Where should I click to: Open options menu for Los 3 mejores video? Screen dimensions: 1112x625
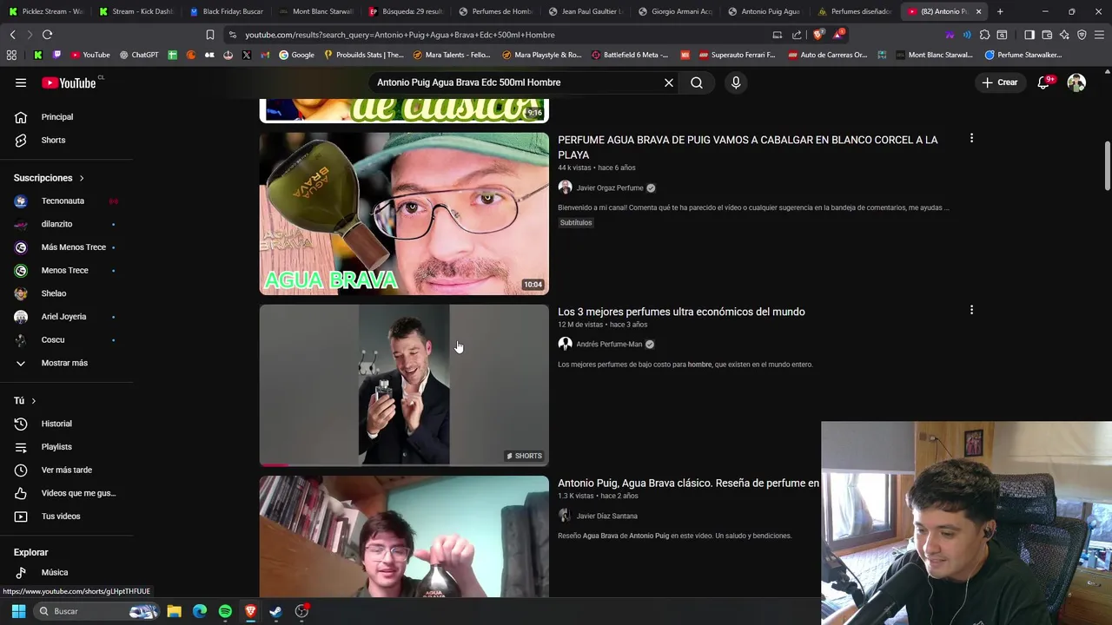[x=971, y=310]
